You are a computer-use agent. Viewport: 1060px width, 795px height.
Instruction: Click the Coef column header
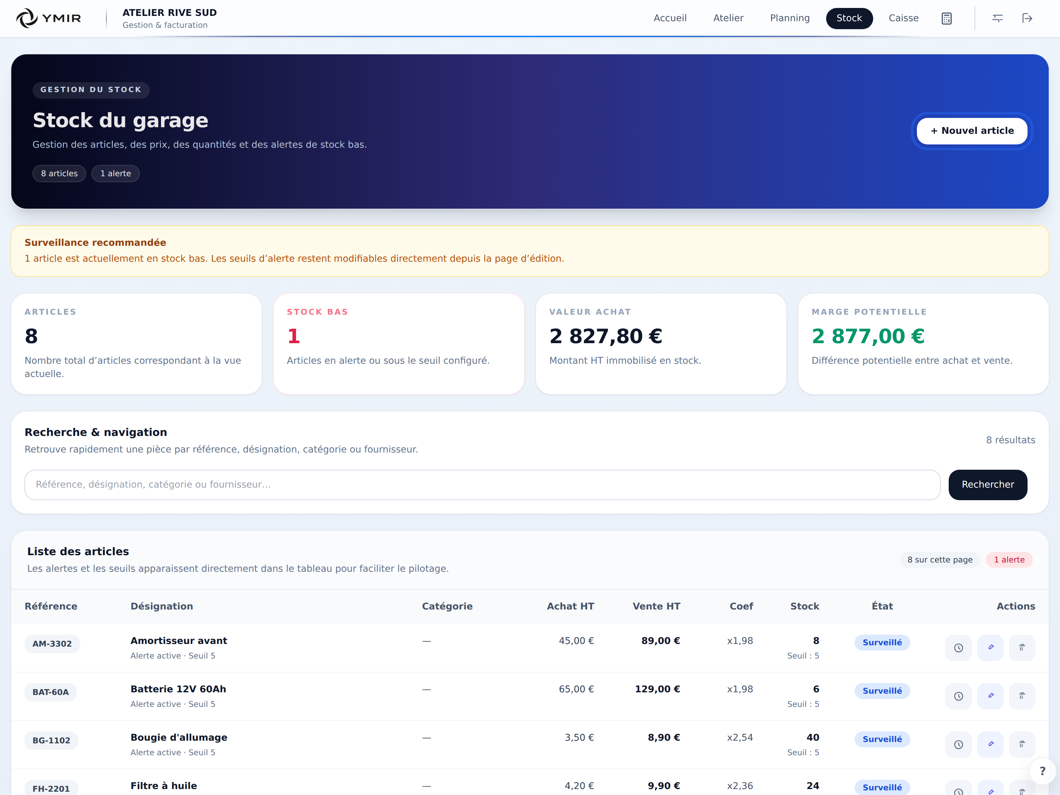[x=741, y=606]
